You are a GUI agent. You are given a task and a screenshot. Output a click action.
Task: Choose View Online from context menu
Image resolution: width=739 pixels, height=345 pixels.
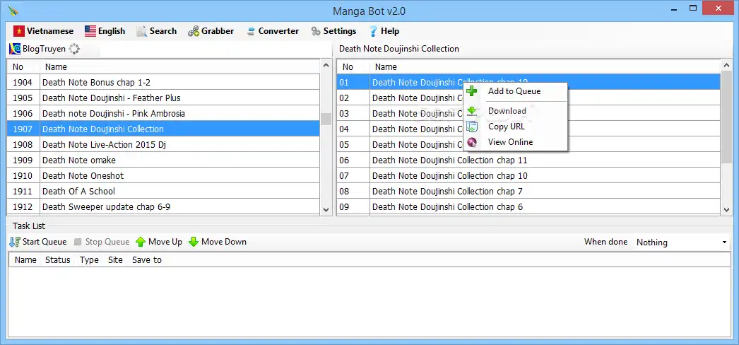[x=515, y=142]
